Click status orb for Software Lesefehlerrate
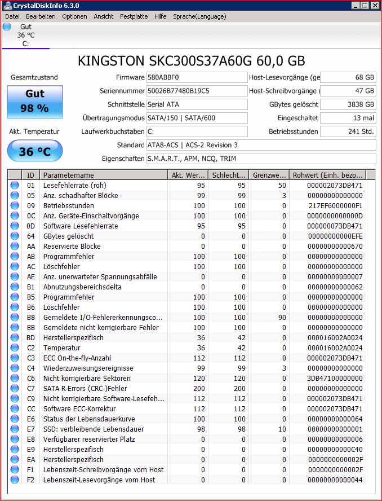 (14, 226)
